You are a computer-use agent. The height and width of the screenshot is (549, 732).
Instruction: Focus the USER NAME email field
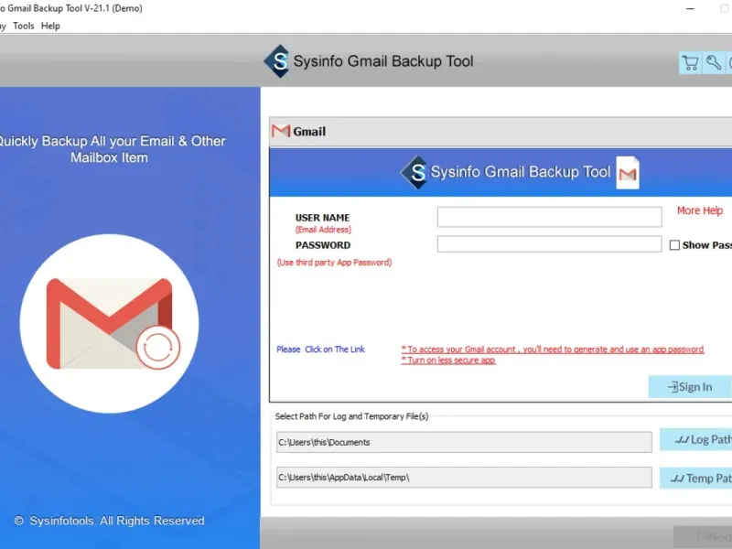550,217
